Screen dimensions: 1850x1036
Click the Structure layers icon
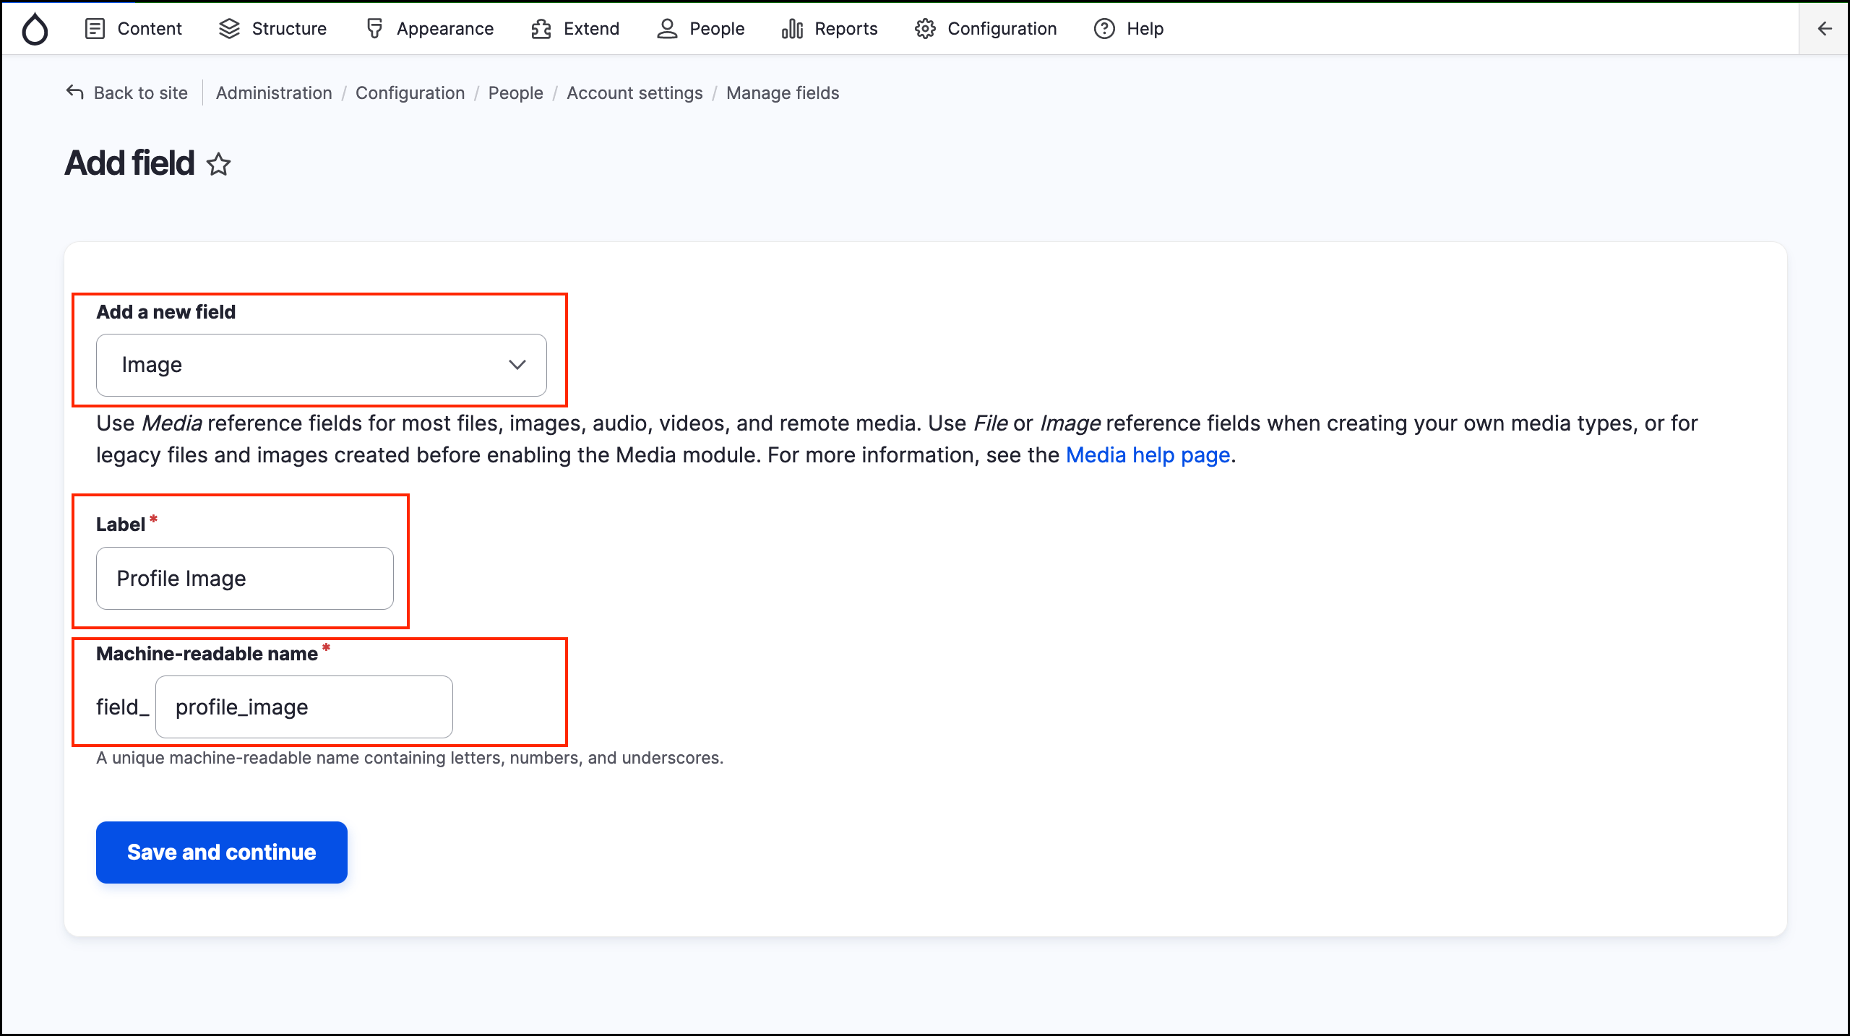tap(229, 29)
